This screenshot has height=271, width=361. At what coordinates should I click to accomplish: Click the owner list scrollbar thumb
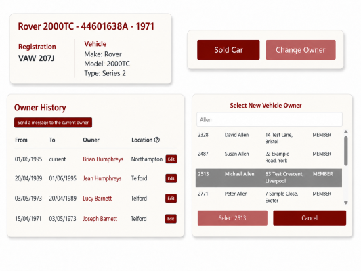[x=346, y=151]
